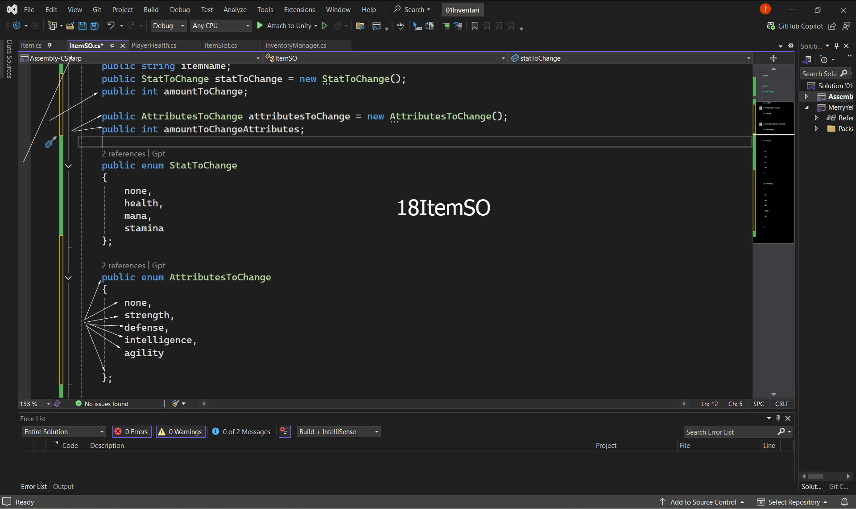This screenshot has height=509, width=856.
Task: Open the Entire Solution scope dropdown
Action: point(64,431)
